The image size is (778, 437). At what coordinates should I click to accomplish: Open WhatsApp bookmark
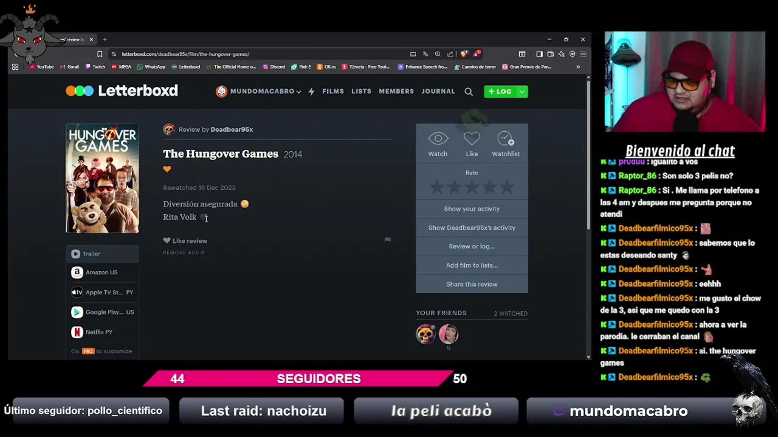coord(151,67)
